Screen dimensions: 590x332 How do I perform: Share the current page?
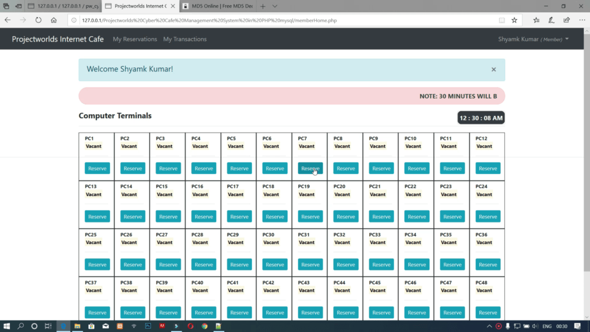565,20
